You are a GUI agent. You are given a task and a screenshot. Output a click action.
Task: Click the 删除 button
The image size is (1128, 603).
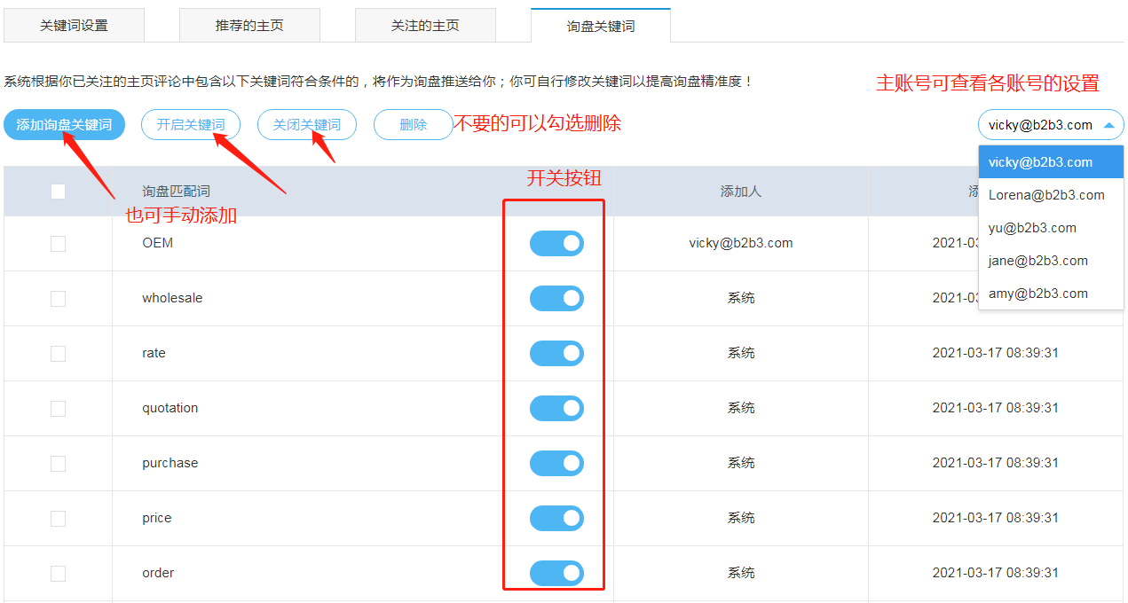point(414,125)
